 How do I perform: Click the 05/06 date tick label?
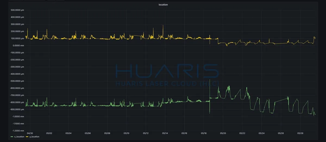pyautogui.click(x=88, y=133)
